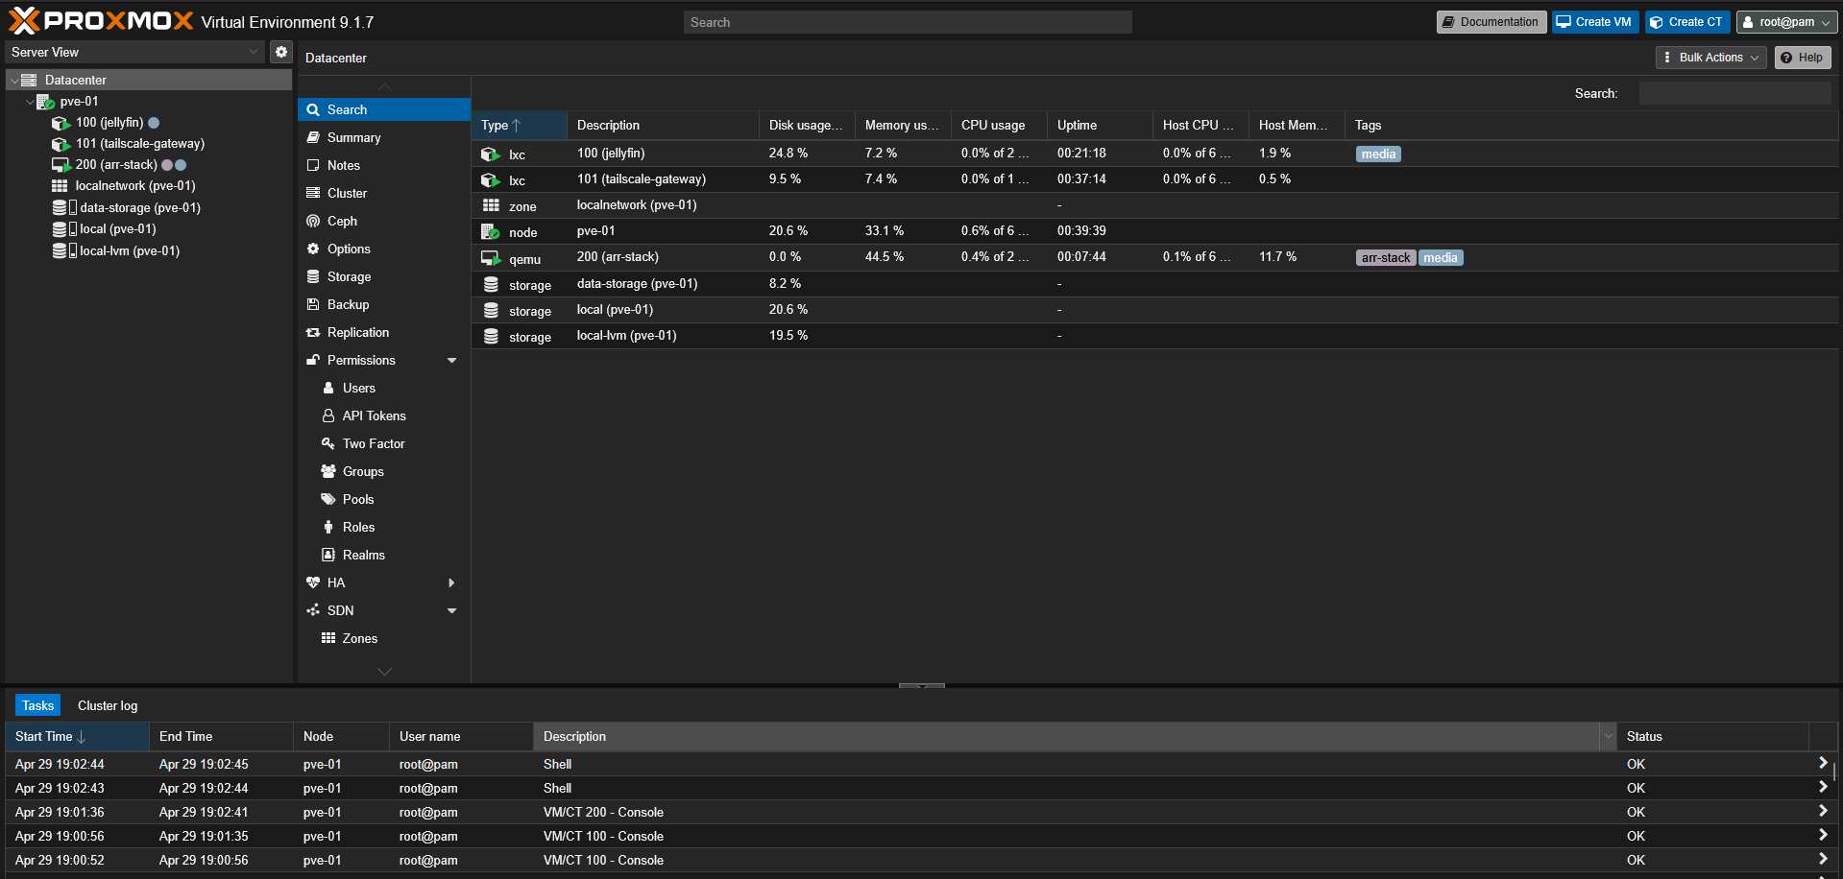Image resolution: width=1843 pixels, height=879 pixels.
Task: Open datacenter Options
Action: tap(384, 249)
